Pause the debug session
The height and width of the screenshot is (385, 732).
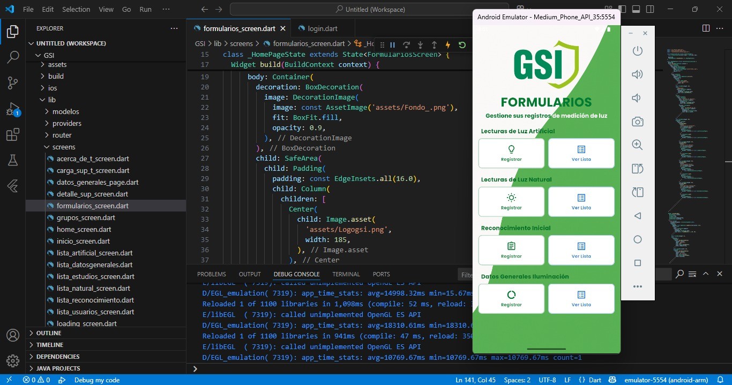click(392, 45)
